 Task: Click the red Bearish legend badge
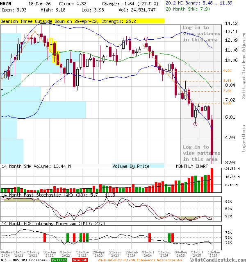point(79,260)
